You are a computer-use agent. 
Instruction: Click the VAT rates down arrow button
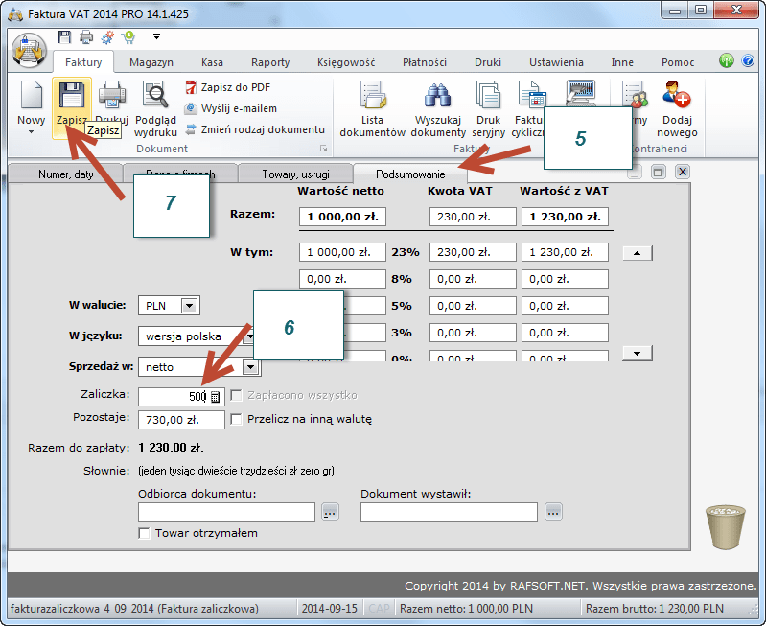pyautogui.click(x=637, y=354)
